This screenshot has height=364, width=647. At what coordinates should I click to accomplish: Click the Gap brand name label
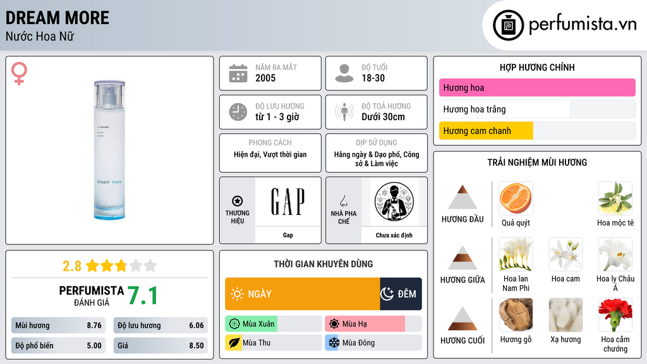click(x=287, y=235)
